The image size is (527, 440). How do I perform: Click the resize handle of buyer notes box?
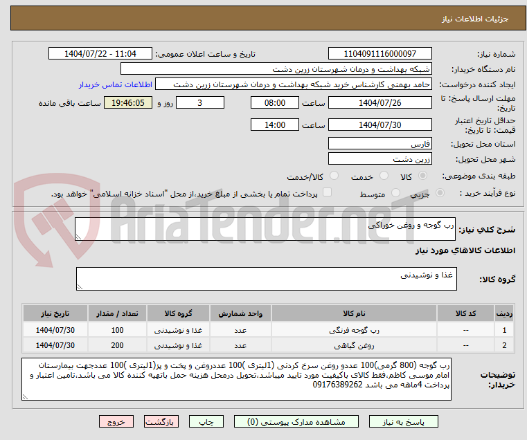25,396
